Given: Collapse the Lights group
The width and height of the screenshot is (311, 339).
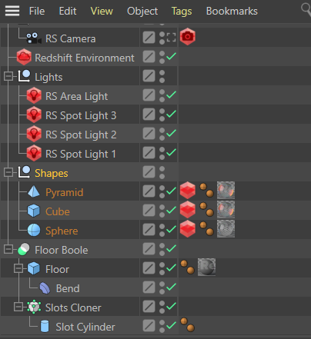Looking at the screenshot, I should (8, 76).
